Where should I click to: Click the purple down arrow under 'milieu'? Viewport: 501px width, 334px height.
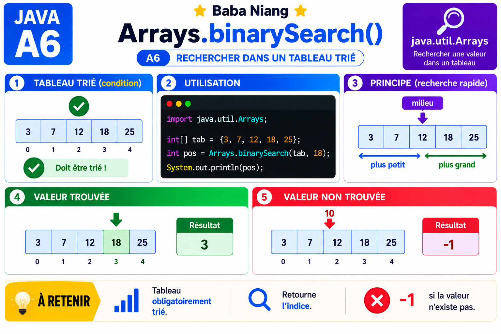pyautogui.click(x=422, y=118)
